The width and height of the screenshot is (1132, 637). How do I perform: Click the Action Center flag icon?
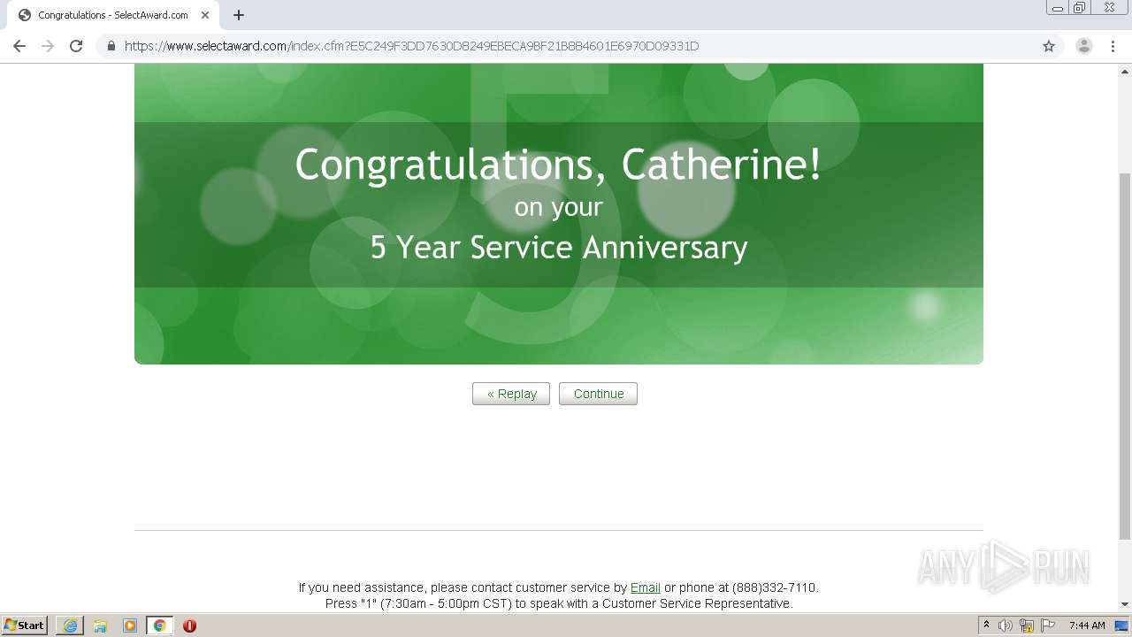[1048, 625]
